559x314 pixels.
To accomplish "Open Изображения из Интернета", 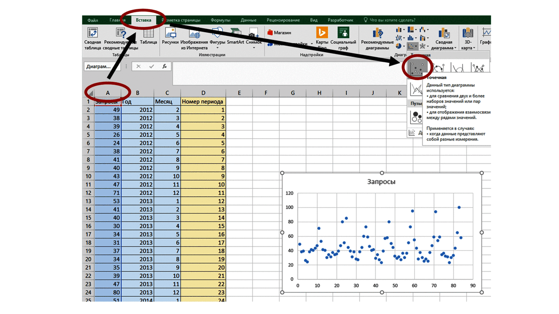I will (194, 39).
